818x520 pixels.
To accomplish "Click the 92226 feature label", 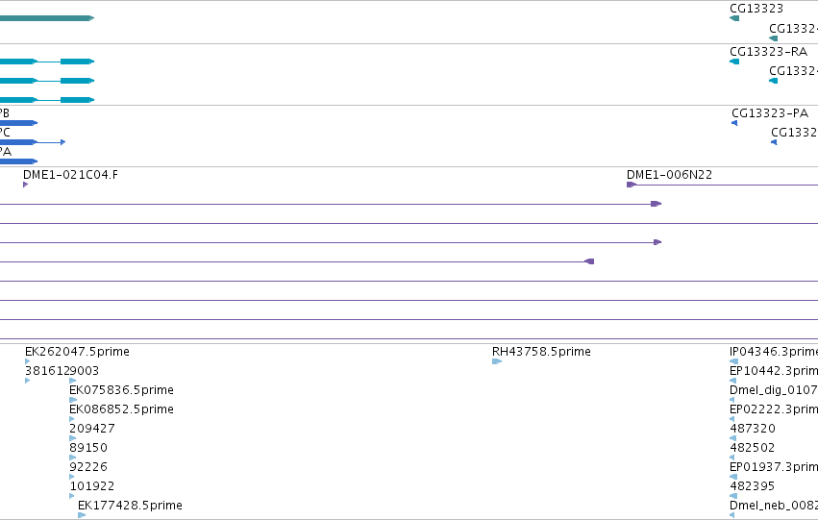I will point(88,467).
